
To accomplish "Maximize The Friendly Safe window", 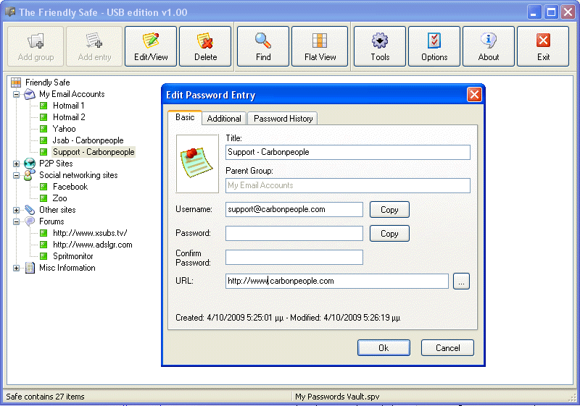I will pos(551,12).
